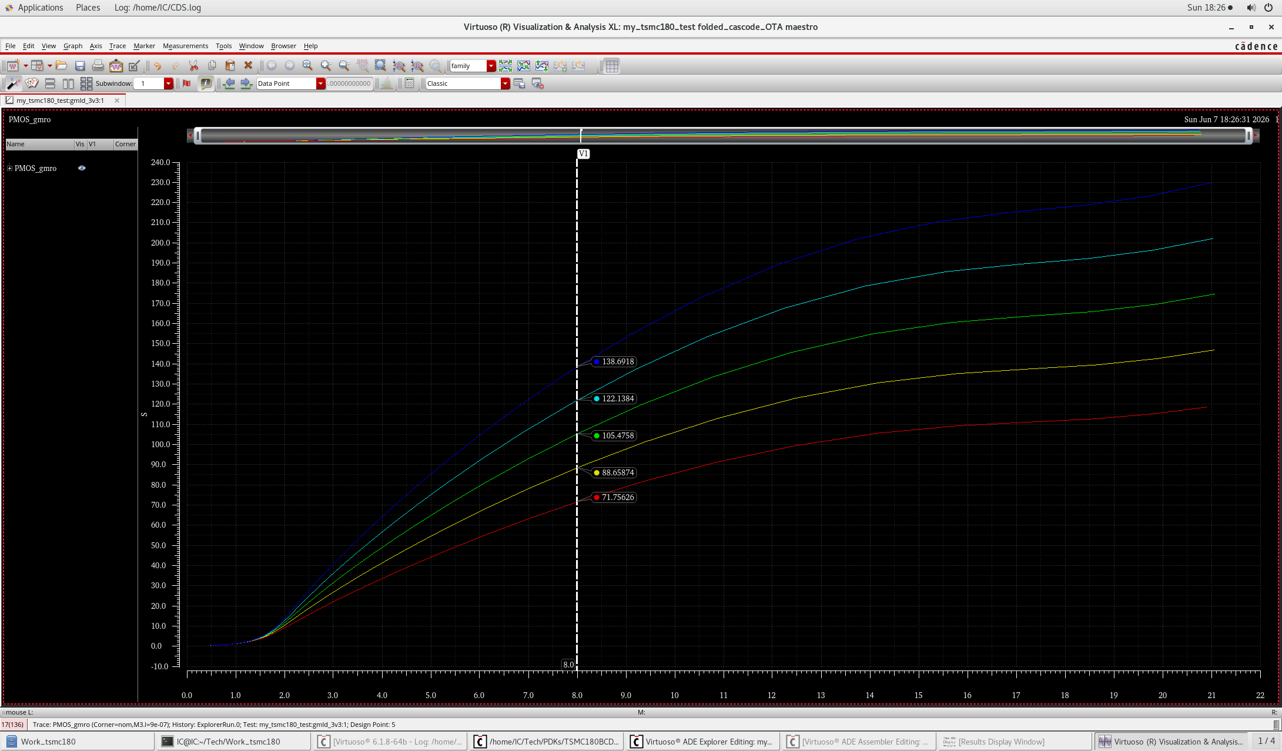Screen dimensions: 1282x751
Task: Toggle the grid display icon in the toolbar
Action: (x=612, y=66)
